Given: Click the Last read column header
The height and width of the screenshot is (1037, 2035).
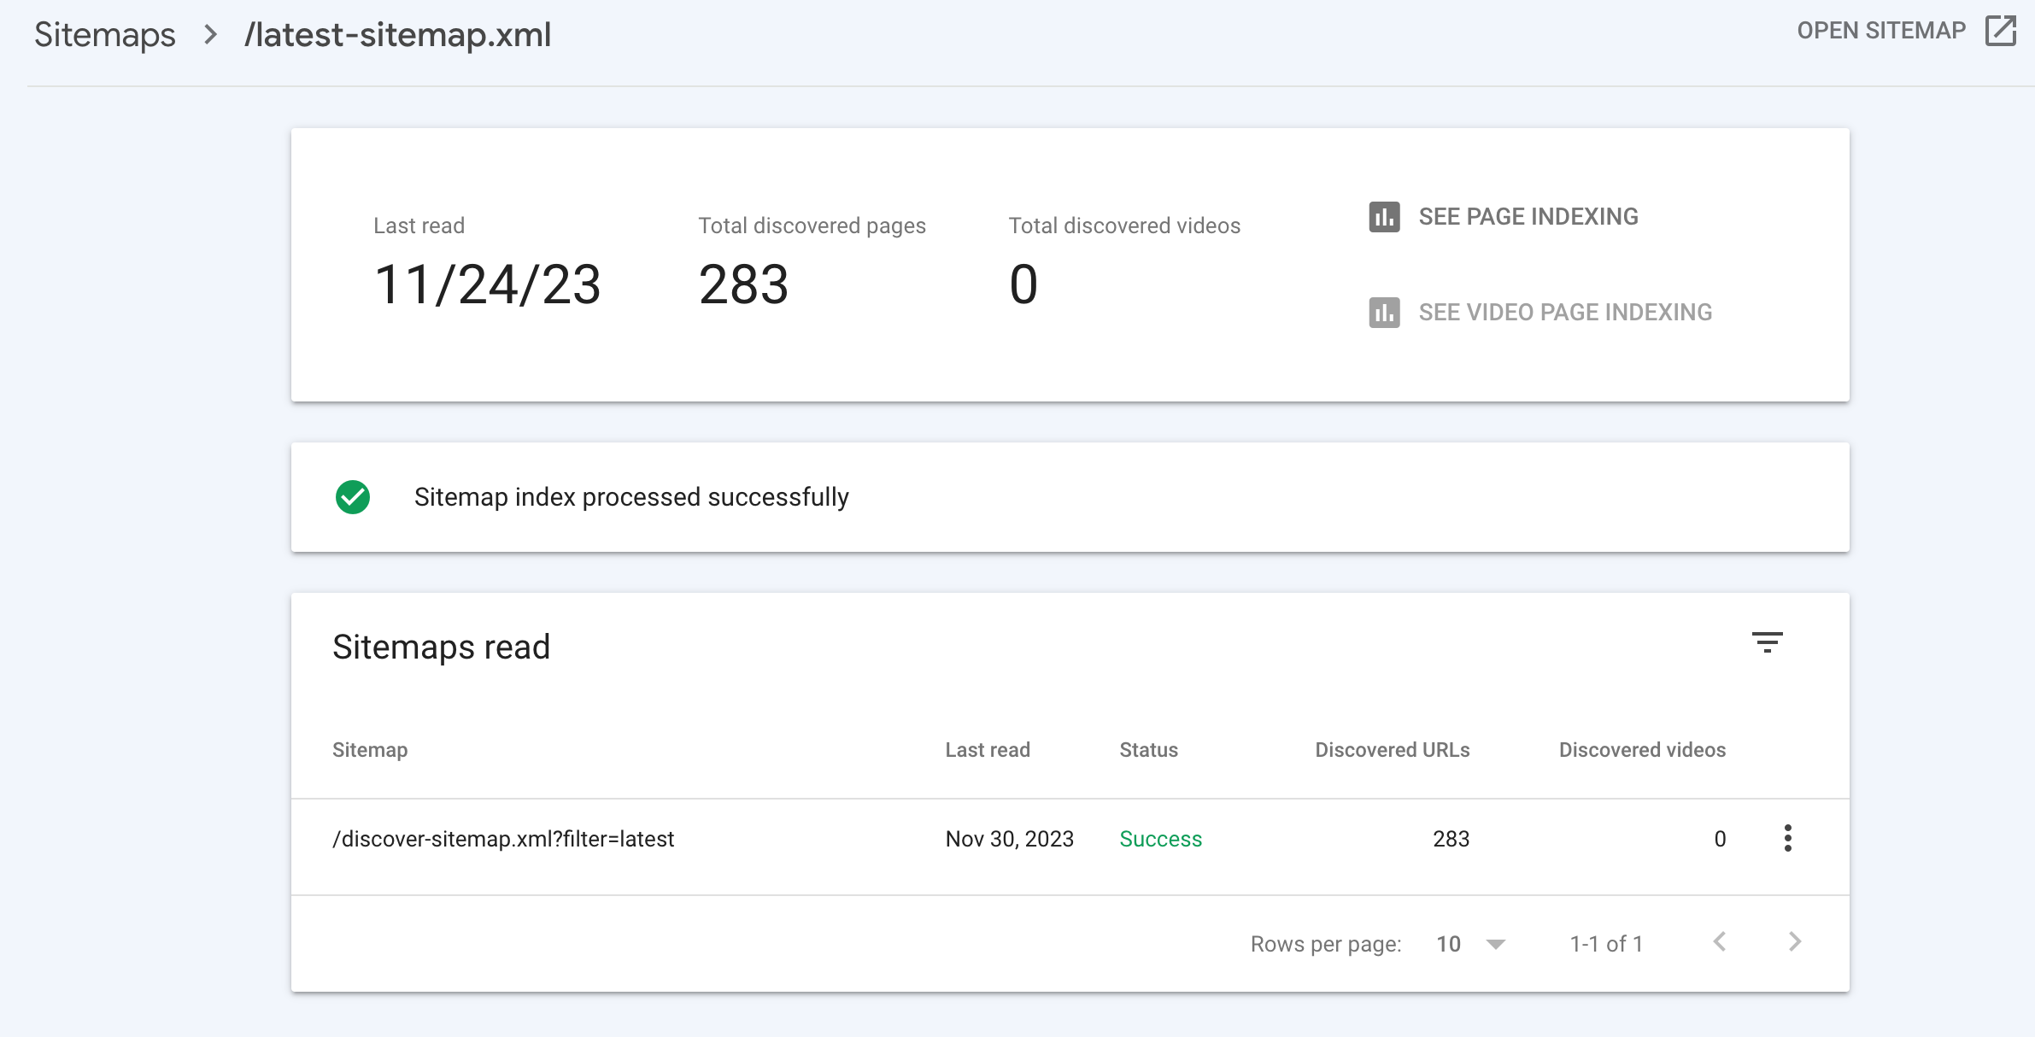Looking at the screenshot, I should click(988, 750).
